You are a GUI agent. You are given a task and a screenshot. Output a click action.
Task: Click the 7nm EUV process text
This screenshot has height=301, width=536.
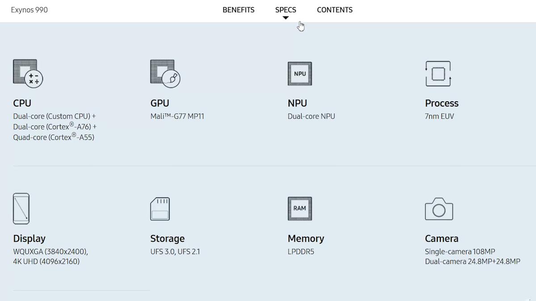click(440, 116)
